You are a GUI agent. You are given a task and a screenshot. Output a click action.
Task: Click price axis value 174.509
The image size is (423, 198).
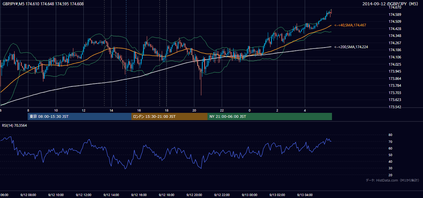point(395,21)
